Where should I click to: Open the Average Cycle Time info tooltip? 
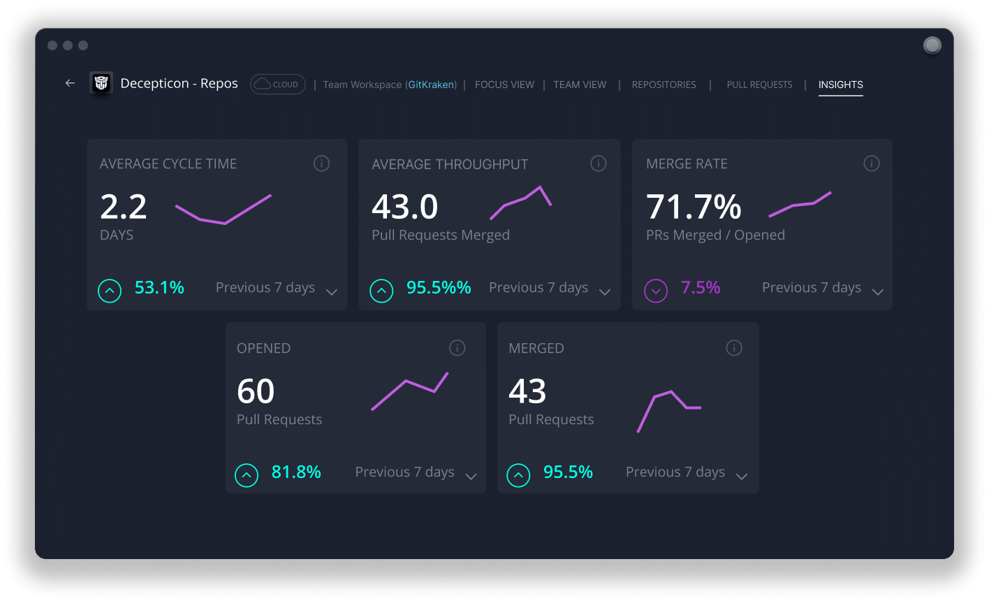point(321,163)
